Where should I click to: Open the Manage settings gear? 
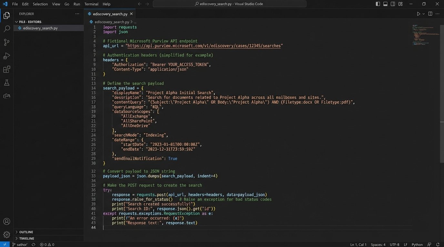pos(6,235)
